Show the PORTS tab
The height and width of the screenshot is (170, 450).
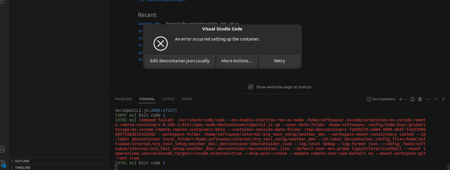pyautogui.click(x=187, y=99)
